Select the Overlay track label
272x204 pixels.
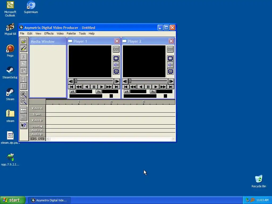[x=37, y=126]
